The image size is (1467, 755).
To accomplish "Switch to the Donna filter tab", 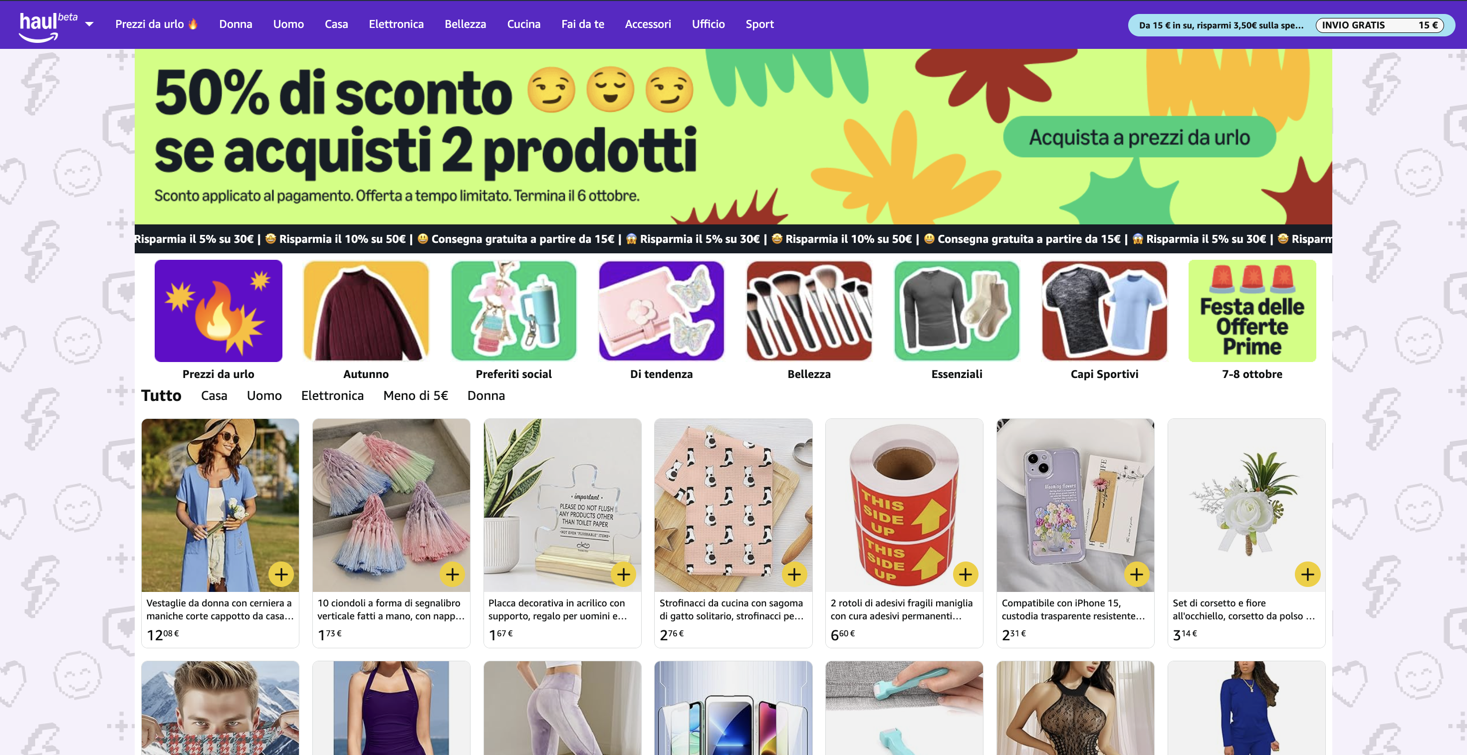I will pyautogui.click(x=486, y=395).
